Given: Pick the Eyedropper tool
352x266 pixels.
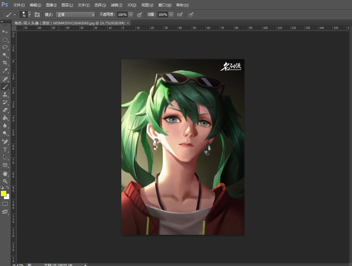Looking at the screenshot, I should coord(5,70).
